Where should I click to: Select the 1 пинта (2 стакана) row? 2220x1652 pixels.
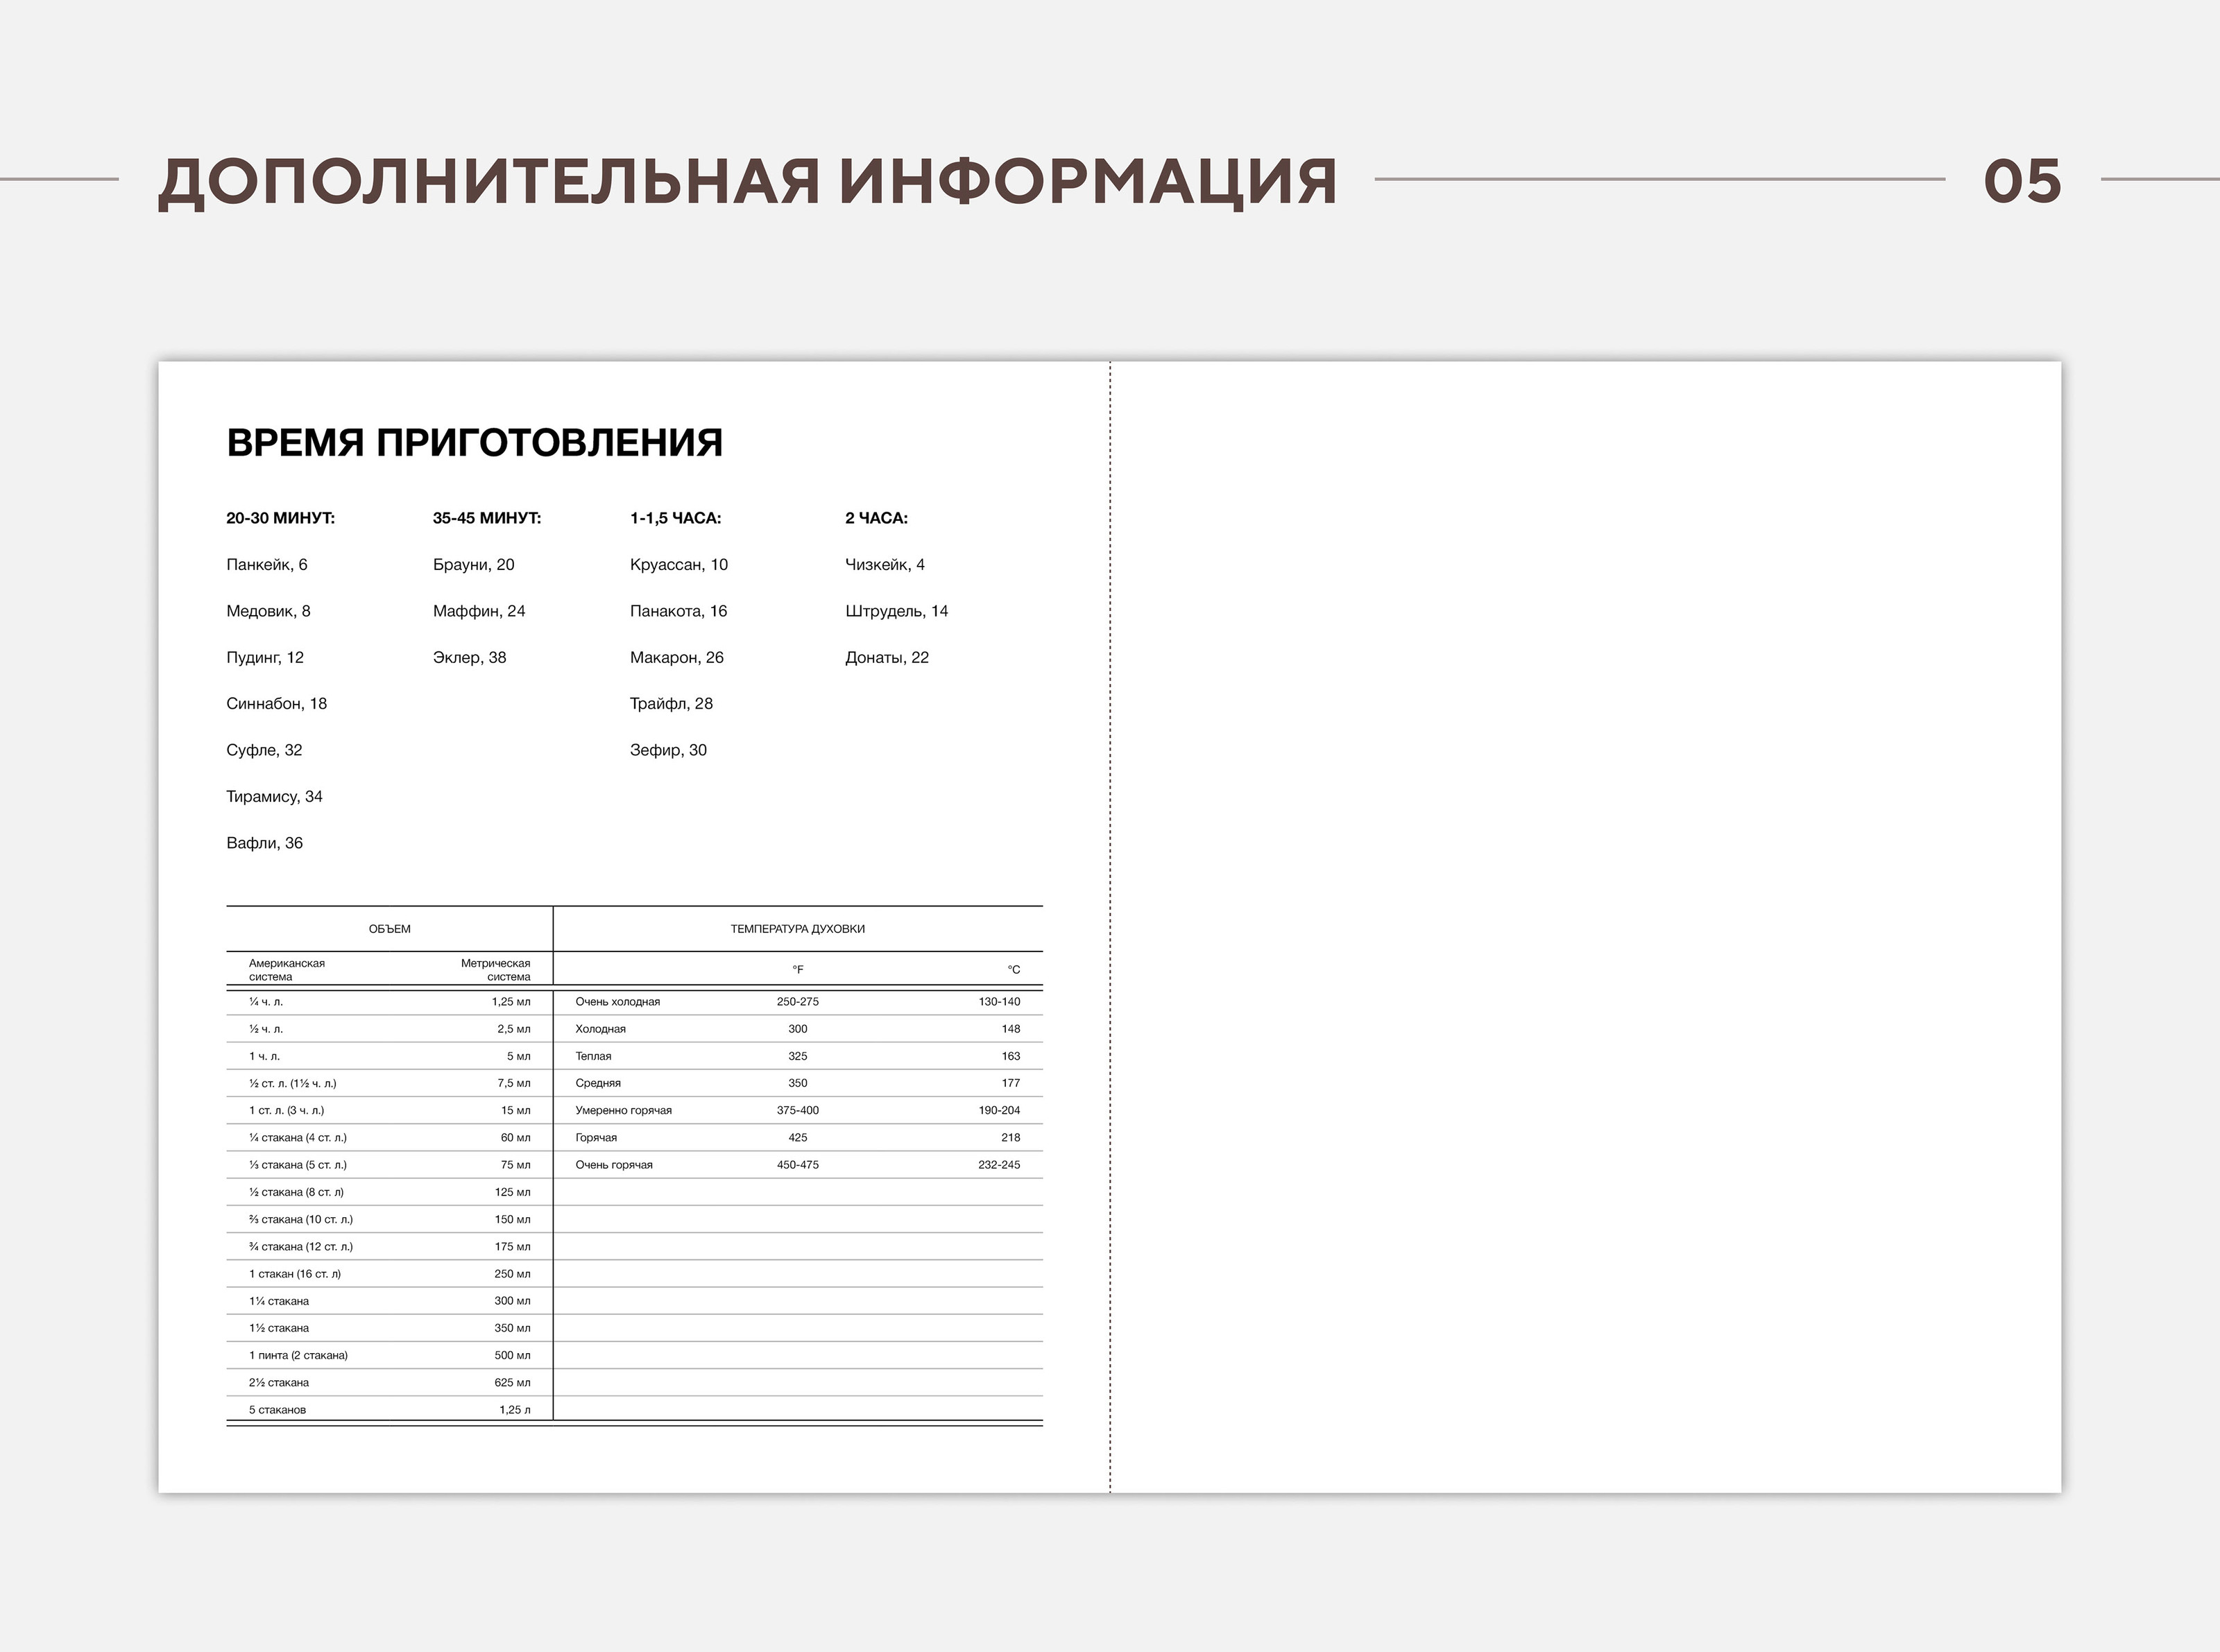tap(298, 1355)
